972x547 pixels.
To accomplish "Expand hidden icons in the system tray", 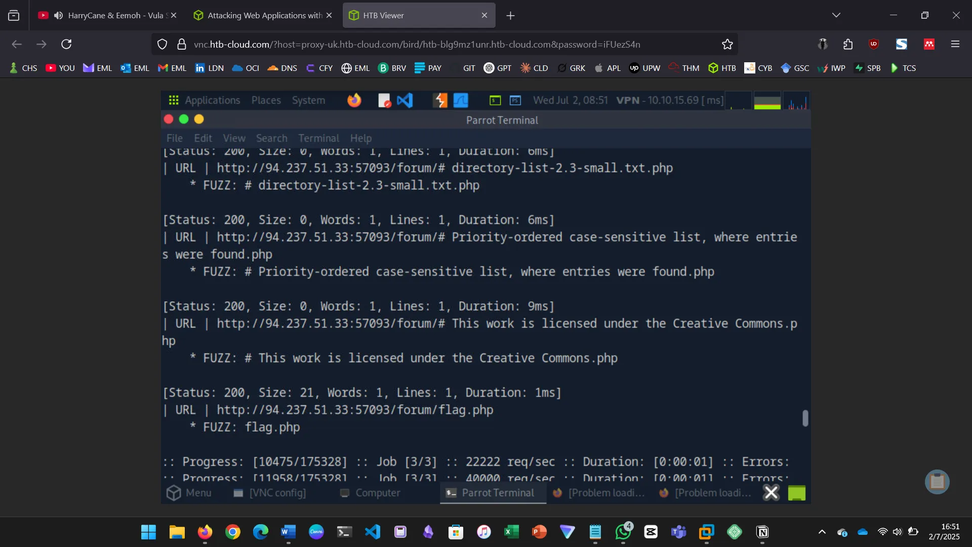I will tap(822, 532).
